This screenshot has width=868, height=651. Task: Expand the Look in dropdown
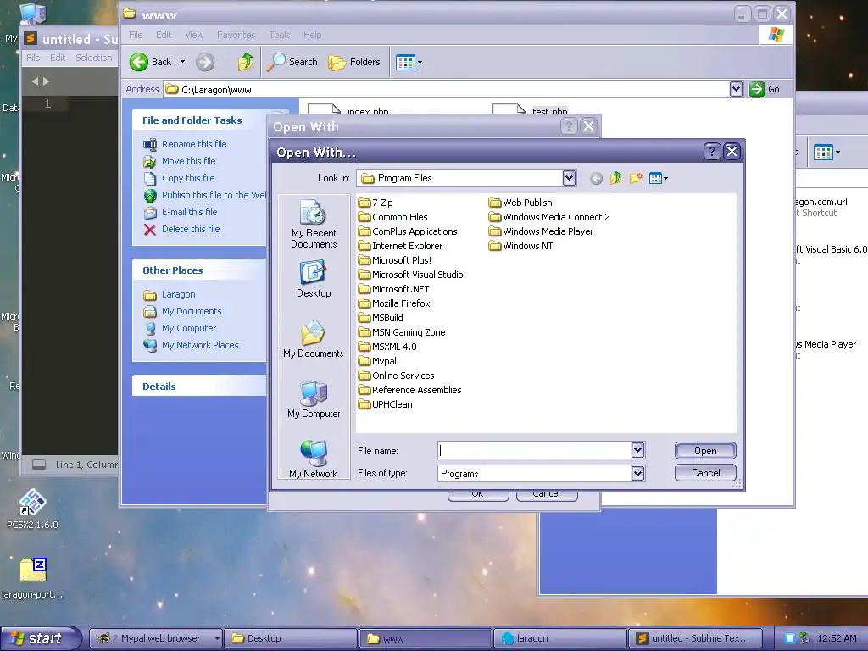(x=569, y=178)
